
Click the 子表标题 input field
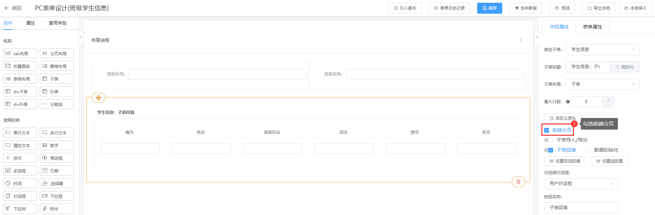point(588,67)
